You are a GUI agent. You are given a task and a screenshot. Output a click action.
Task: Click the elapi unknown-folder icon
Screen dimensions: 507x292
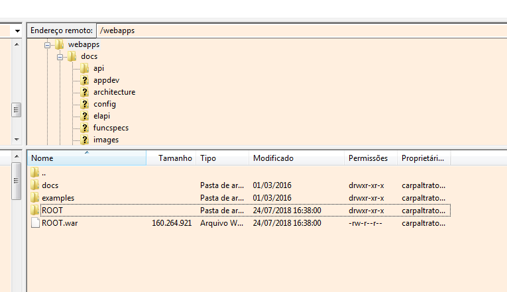[x=84, y=116]
